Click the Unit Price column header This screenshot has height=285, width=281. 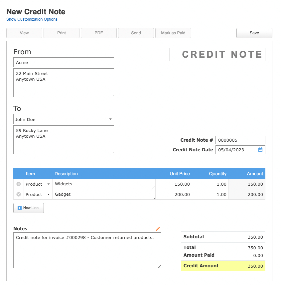click(x=180, y=174)
